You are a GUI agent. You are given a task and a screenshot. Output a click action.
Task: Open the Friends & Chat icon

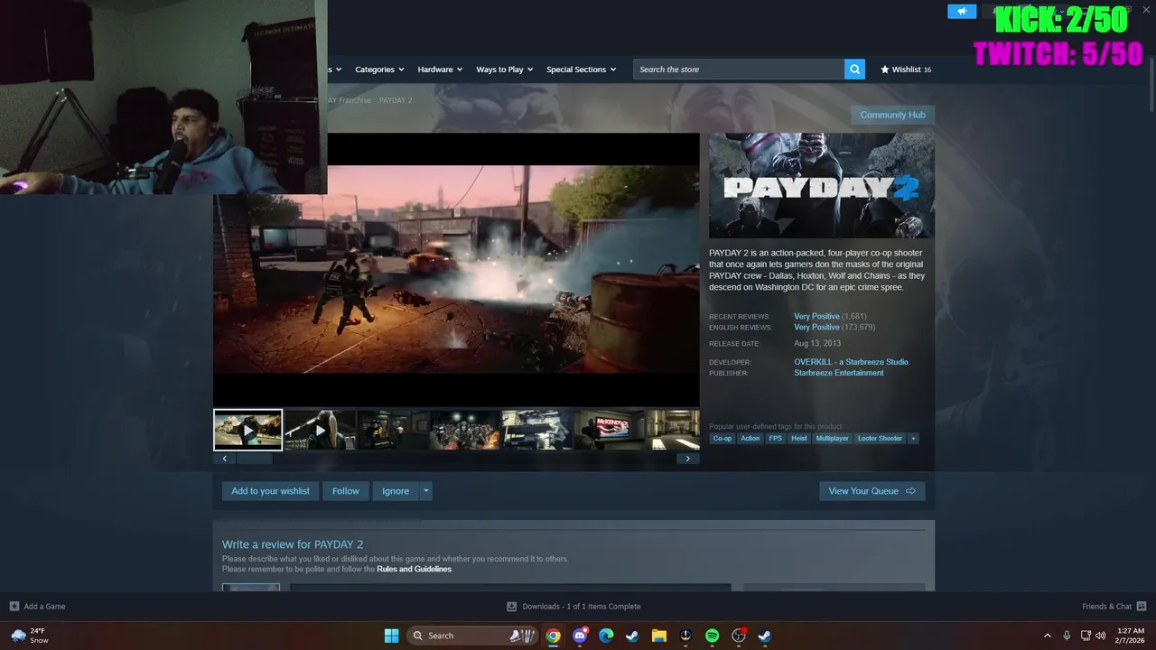click(x=1142, y=607)
